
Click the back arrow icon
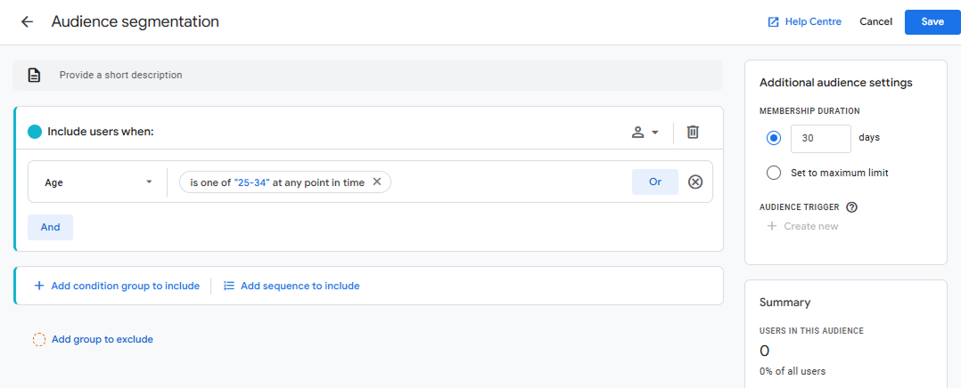click(27, 22)
